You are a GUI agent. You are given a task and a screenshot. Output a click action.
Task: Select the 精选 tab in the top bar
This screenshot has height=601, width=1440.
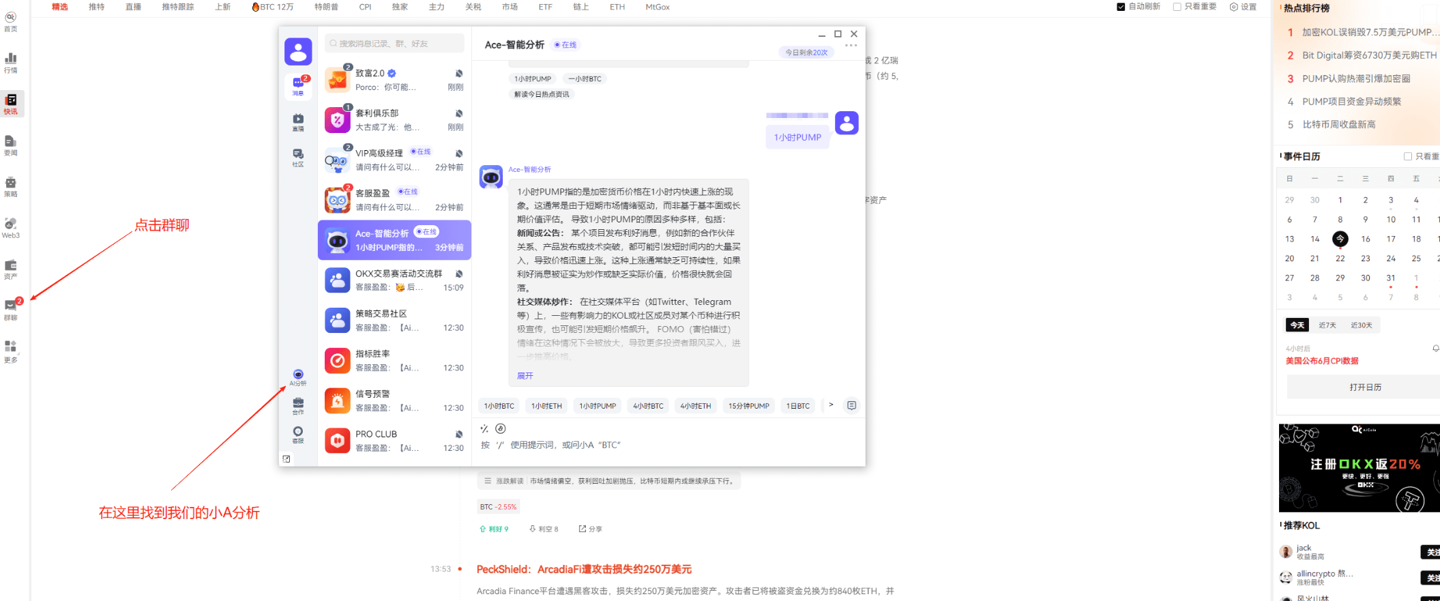tap(60, 7)
